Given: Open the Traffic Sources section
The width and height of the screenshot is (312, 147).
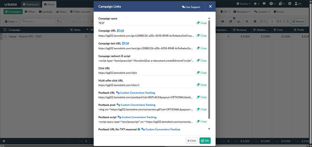Looking at the screenshot, I should pos(80,12).
